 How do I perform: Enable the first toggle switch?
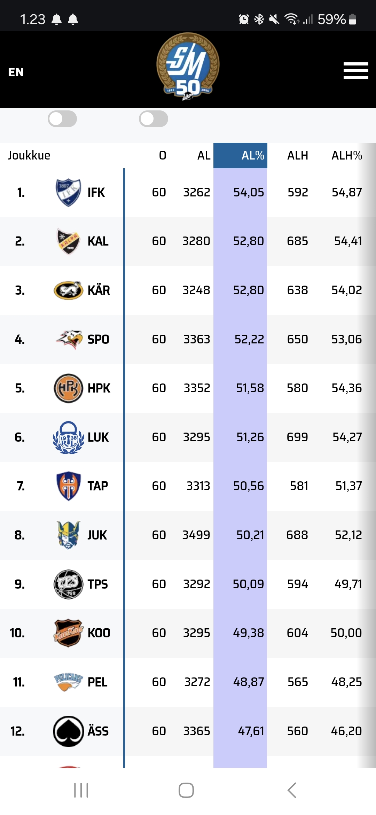[x=62, y=119]
